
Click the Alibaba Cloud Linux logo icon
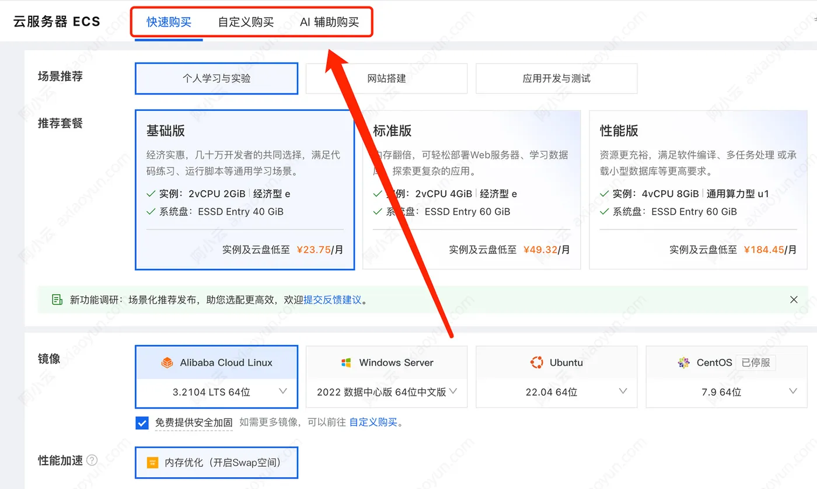(167, 362)
